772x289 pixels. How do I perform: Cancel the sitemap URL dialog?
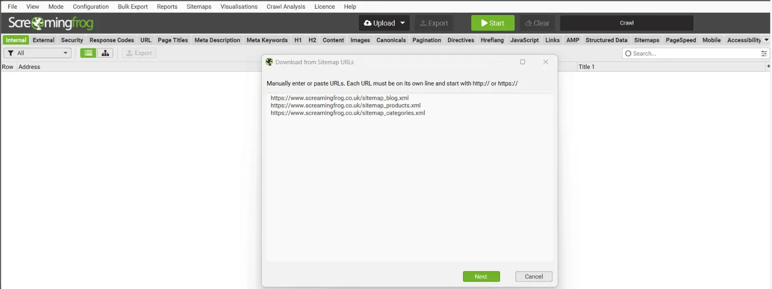pyautogui.click(x=534, y=276)
